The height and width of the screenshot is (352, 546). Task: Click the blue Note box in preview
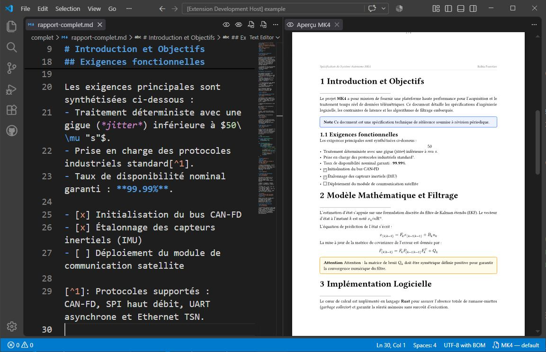(x=408, y=122)
